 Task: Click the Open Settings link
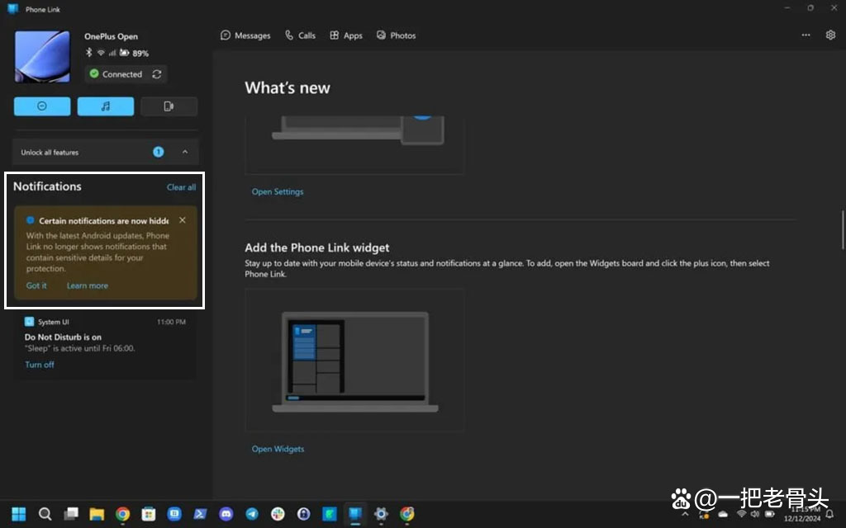(278, 191)
